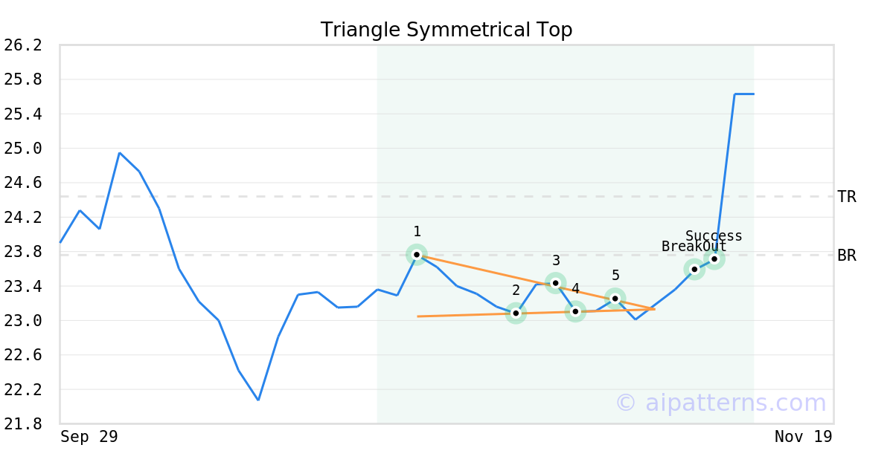Click the Triangle Symmetrical Top title
This screenshot has height=468, width=893.
[x=446, y=30]
